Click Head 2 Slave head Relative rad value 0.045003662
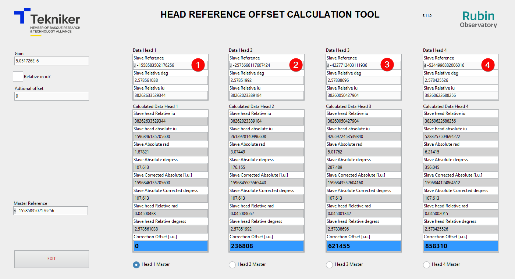Viewport: 515px width, 279px height. point(267,214)
